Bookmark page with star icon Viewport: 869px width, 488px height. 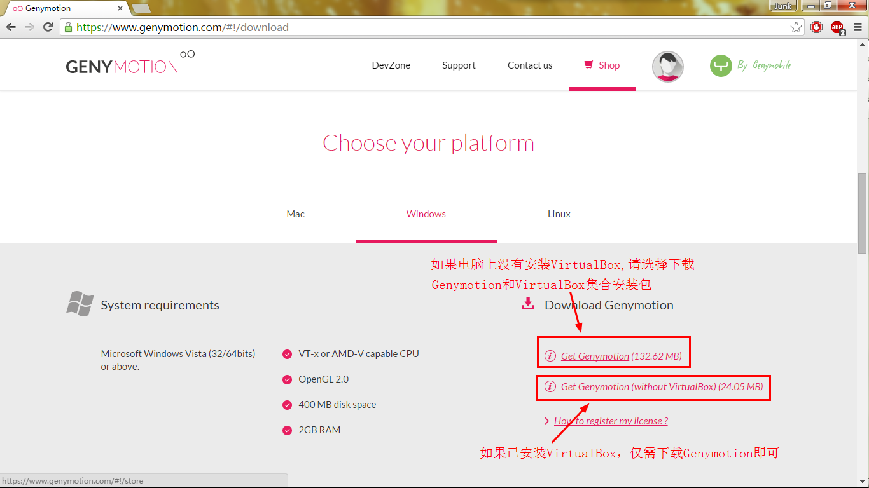(796, 27)
